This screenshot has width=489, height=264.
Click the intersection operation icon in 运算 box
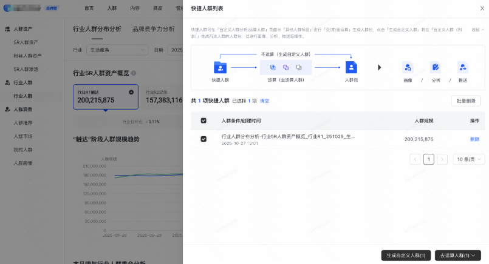[x=273, y=67]
